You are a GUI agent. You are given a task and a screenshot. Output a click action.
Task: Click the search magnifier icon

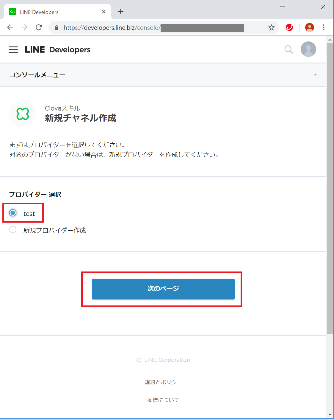288,49
